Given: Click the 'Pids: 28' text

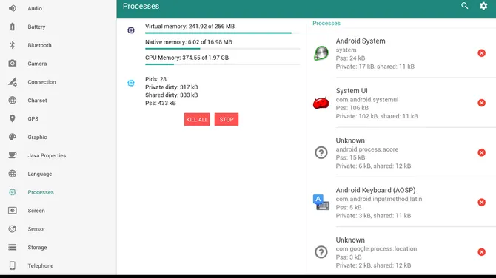Looking at the screenshot, I should coord(155,79).
